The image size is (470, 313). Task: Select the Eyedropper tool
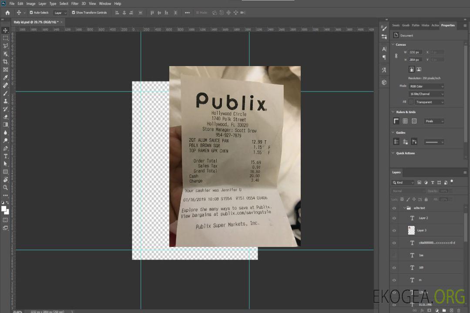tap(5, 77)
